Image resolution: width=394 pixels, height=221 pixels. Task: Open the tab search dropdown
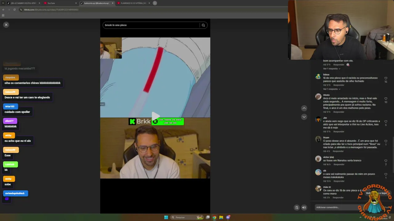3,3
